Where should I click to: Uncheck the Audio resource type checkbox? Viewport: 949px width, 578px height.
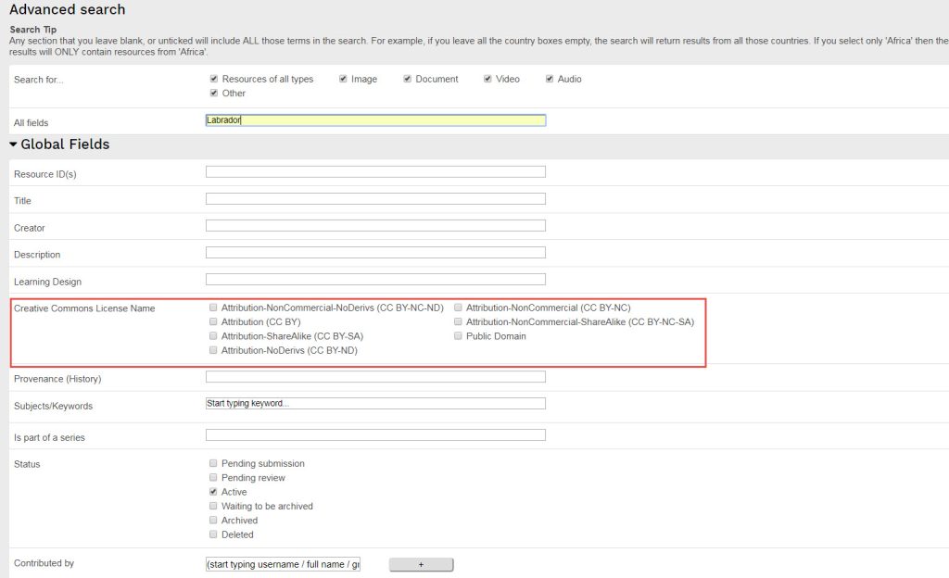point(549,79)
